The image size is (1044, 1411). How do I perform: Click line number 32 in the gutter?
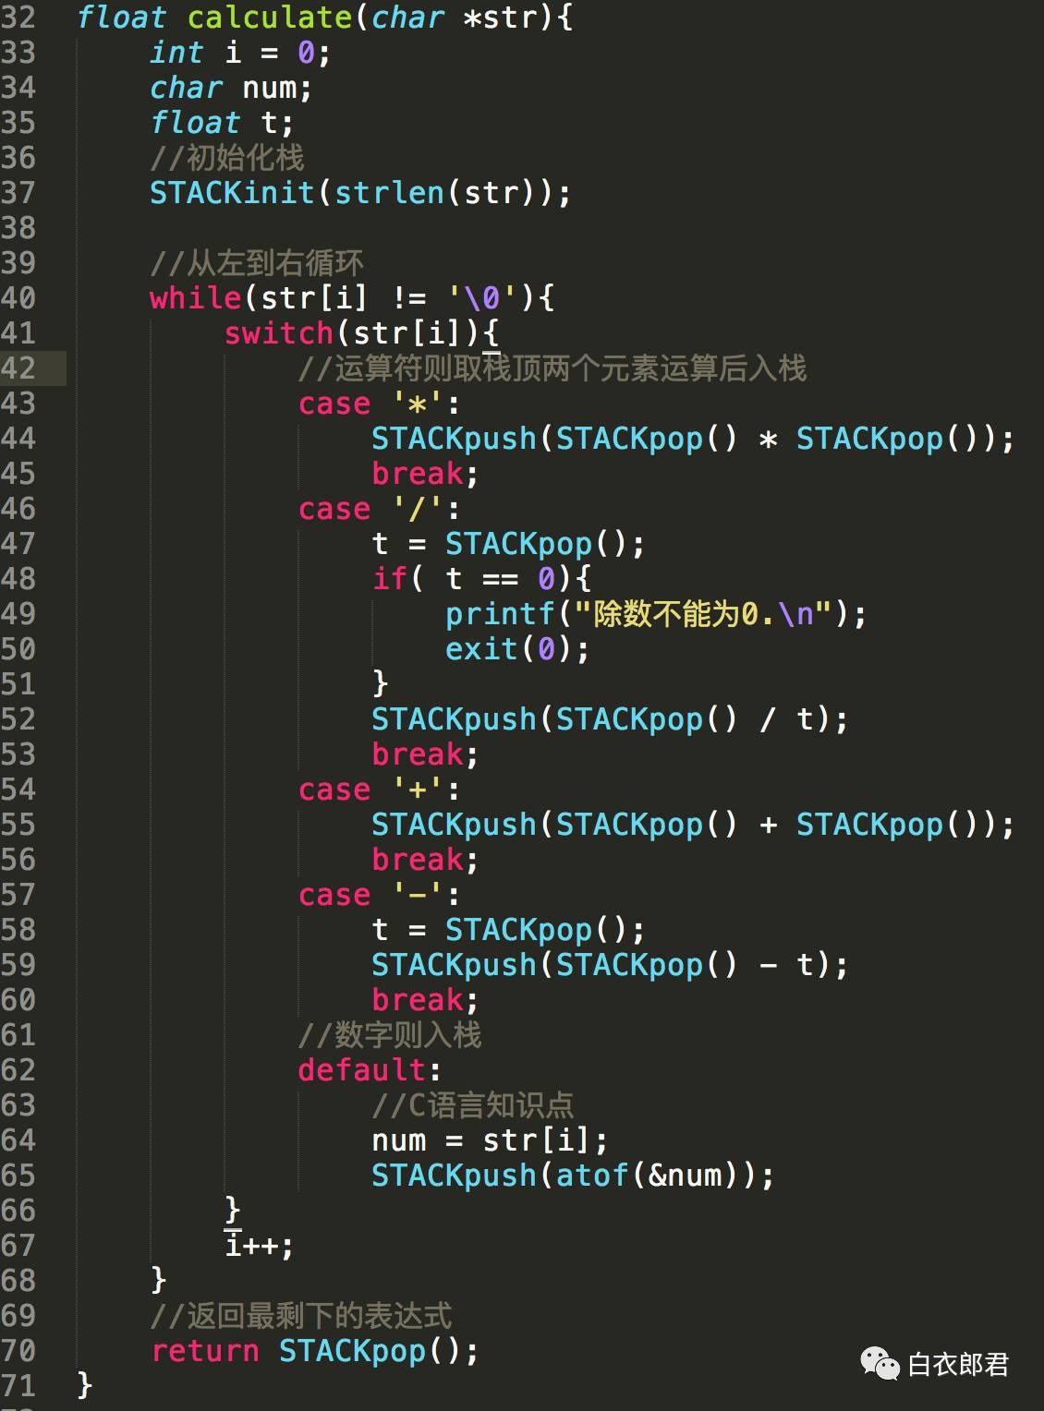point(18,18)
